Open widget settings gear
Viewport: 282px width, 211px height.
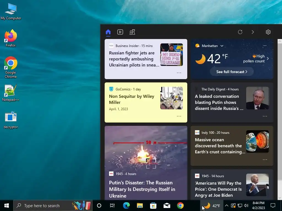pos(268,32)
